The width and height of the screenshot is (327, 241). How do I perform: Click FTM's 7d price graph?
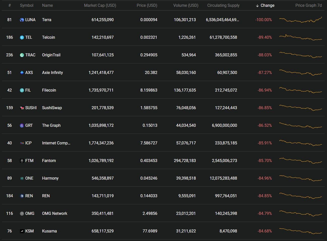(301, 160)
